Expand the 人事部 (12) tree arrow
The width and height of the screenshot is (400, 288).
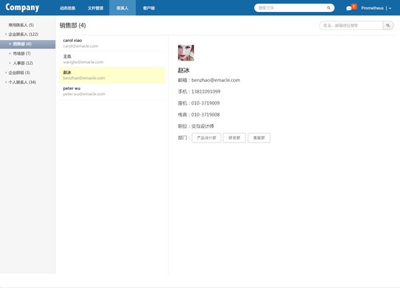[x=10, y=63]
